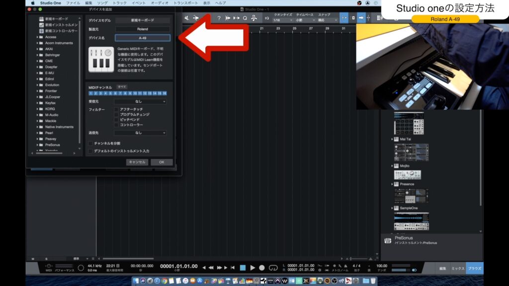
Task: Toggle the ピッチベンド filter checkbox
Action: (116, 120)
